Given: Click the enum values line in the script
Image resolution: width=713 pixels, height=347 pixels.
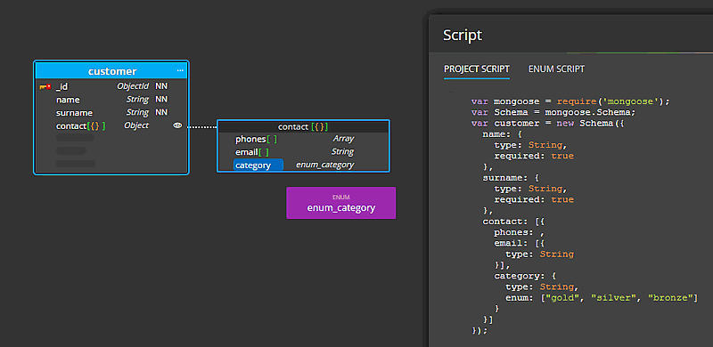Looking at the screenshot, I should coord(601,298).
